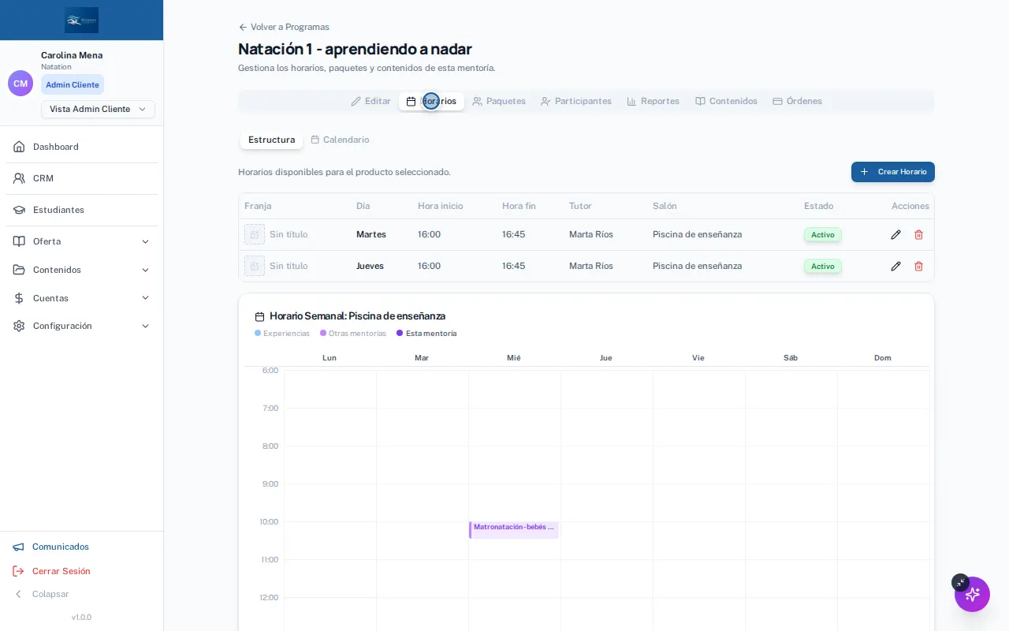Click the Activo badge in Martes row
This screenshot has height=631, width=1009.
(x=822, y=234)
